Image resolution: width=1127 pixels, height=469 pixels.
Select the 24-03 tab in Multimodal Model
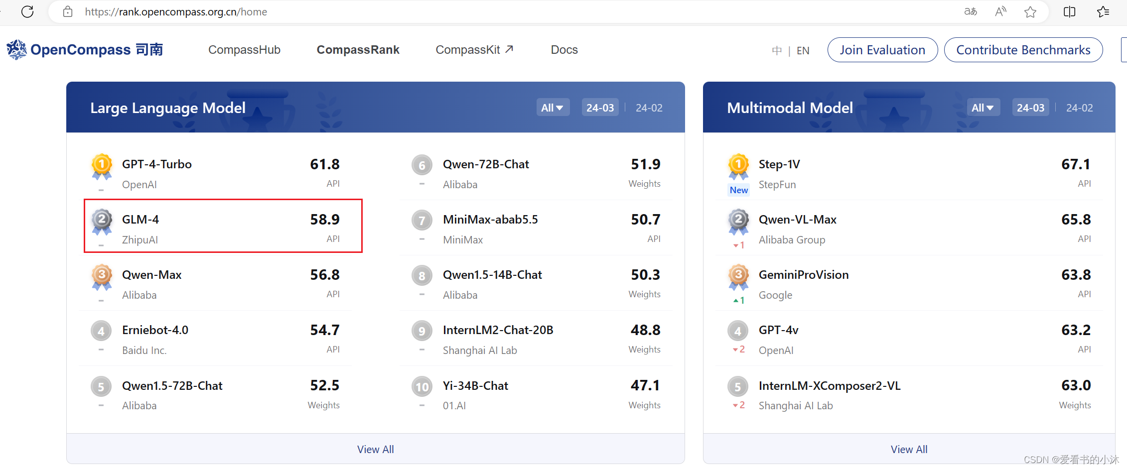(1030, 108)
